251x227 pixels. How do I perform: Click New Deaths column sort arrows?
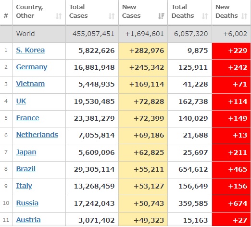coord(244,16)
